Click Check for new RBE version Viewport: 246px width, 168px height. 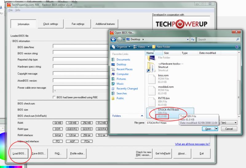143,154
